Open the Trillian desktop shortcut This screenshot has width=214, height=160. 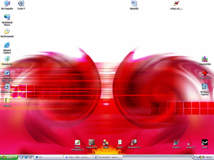tap(106, 142)
